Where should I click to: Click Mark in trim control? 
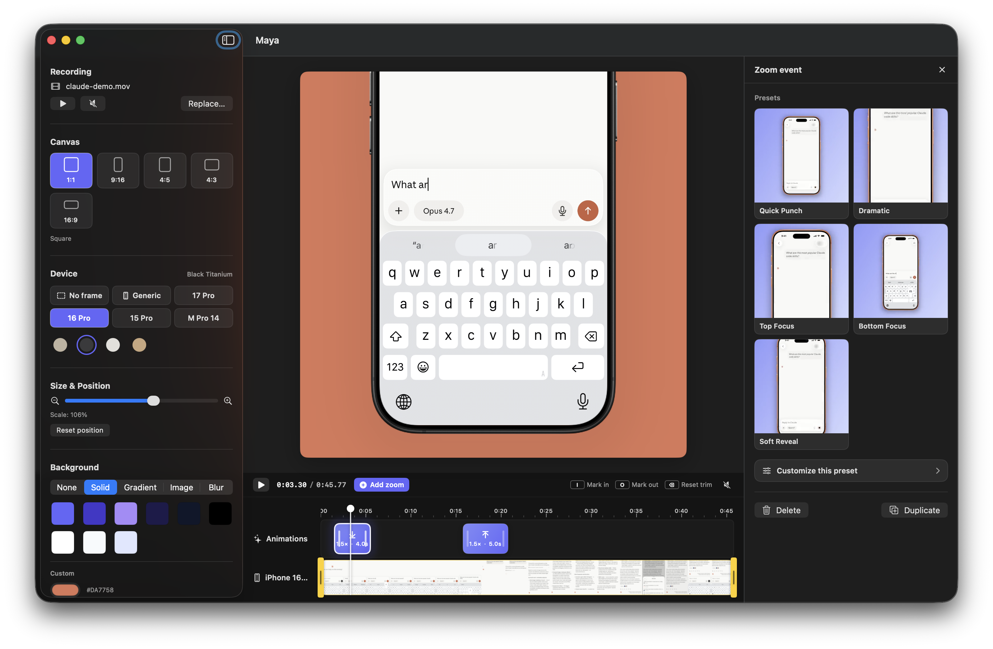pos(589,484)
